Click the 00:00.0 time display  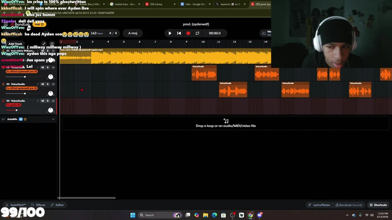point(215,33)
